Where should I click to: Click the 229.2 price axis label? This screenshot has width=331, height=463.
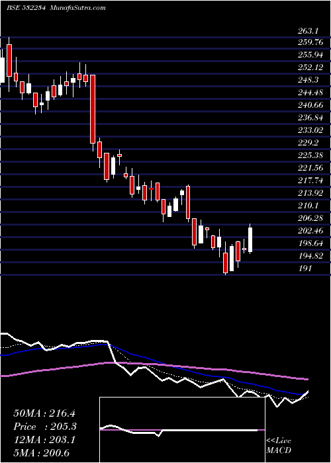308,143
